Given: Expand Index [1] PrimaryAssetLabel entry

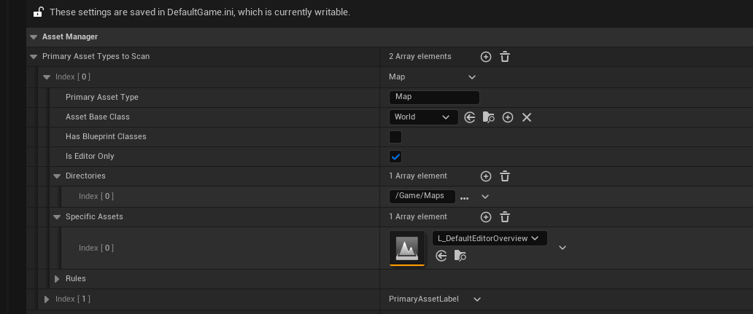Looking at the screenshot, I should 47,299.
